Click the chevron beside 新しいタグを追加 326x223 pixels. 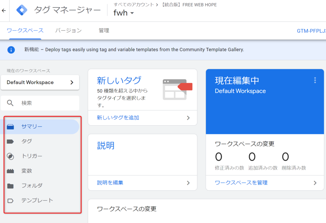[188, 118]
